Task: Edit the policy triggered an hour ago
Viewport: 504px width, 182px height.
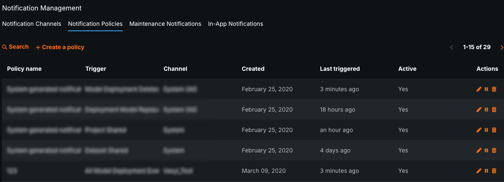Action: (479, 130)
